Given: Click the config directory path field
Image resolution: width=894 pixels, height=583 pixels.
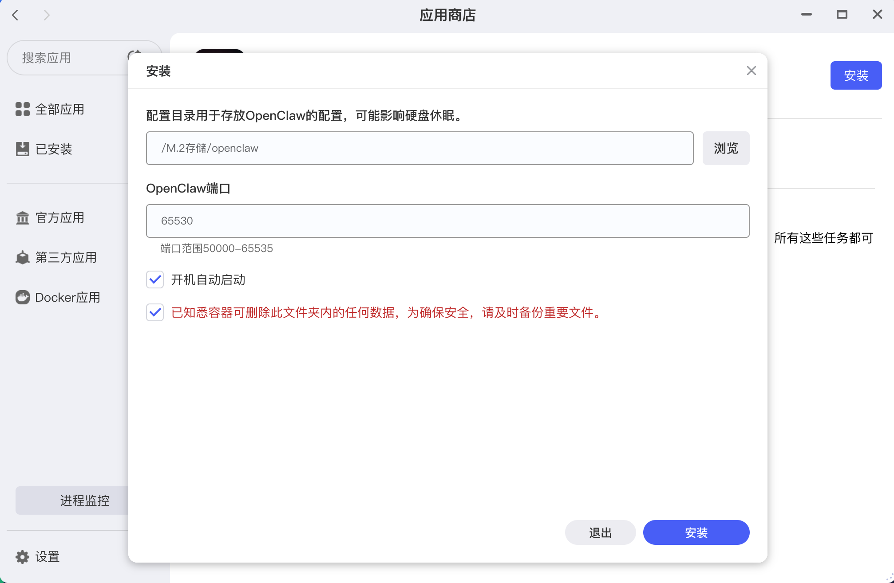Looking at the screenshot, I should click(419, 148).
